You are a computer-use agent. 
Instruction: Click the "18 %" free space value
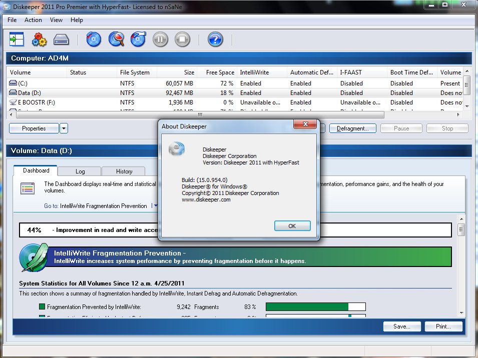(x=227, y=93)
